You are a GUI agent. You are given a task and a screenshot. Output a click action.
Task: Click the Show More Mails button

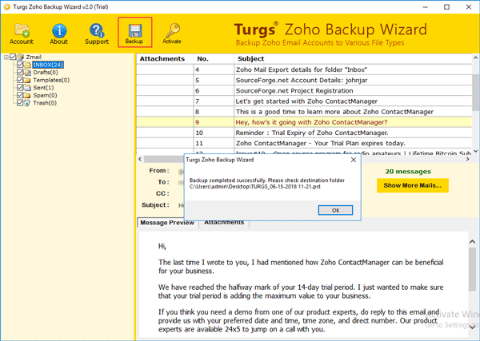[x=413, y=185]
